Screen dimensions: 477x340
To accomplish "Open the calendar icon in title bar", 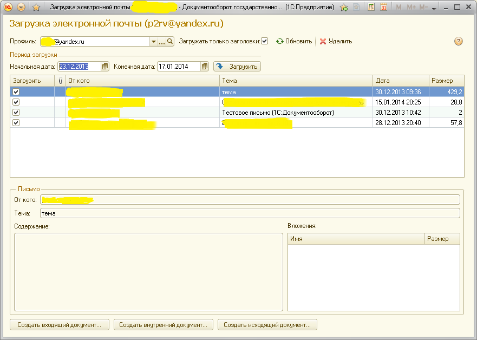I will tap(384, 7).
